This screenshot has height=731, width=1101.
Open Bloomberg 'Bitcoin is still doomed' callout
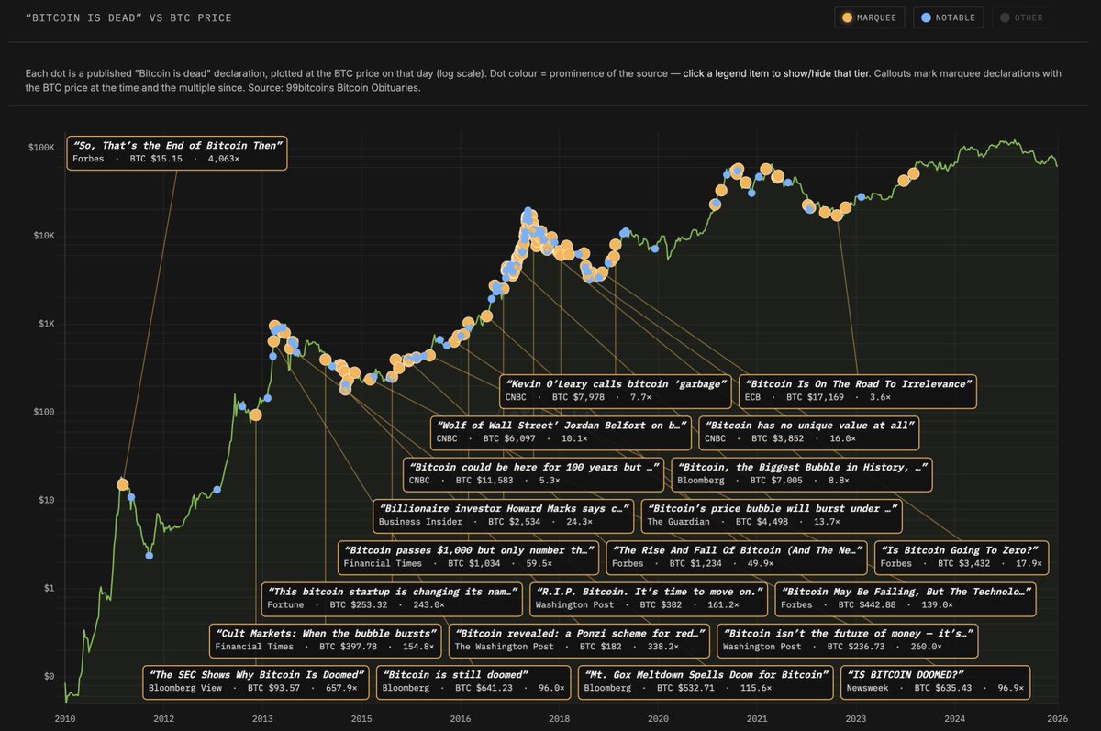point(475,681)
